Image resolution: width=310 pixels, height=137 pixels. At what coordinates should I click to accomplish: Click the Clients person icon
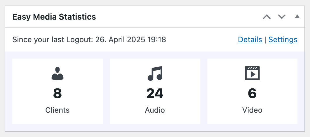click(x=57, y=73)
